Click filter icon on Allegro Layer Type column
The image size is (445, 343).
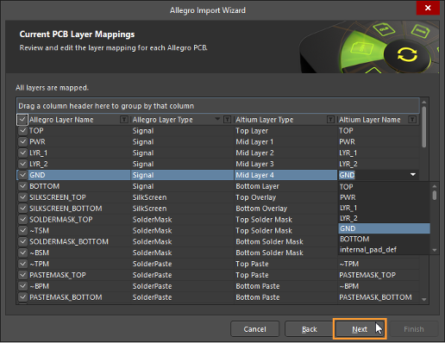(x=227, y=120)
